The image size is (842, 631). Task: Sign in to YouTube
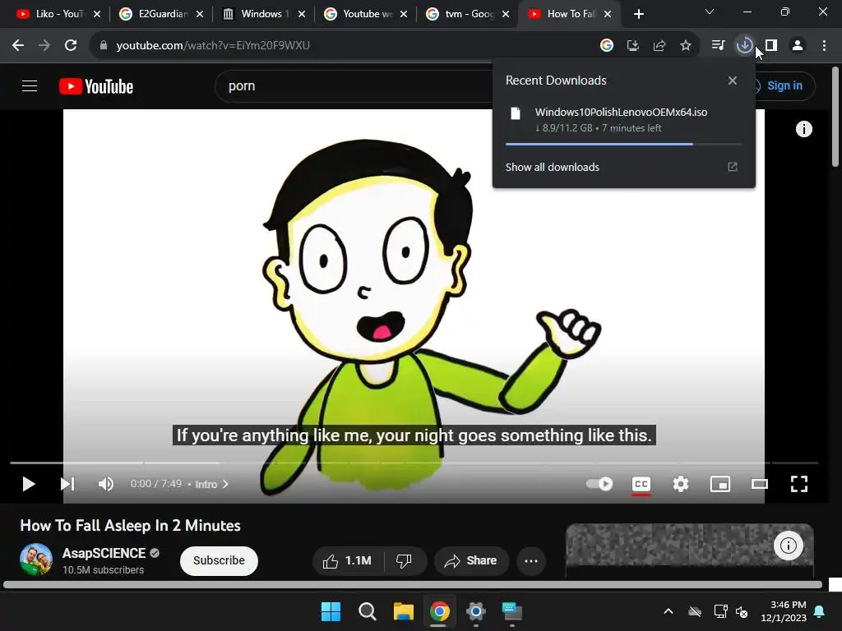784,85
